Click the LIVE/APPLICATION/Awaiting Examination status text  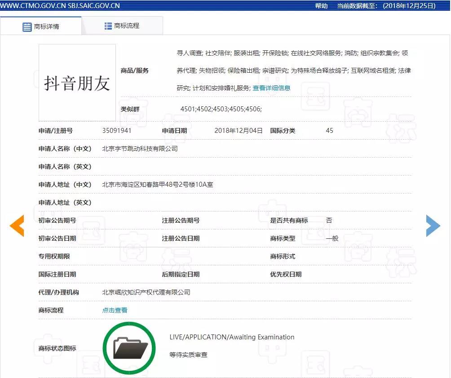(232, 337)
